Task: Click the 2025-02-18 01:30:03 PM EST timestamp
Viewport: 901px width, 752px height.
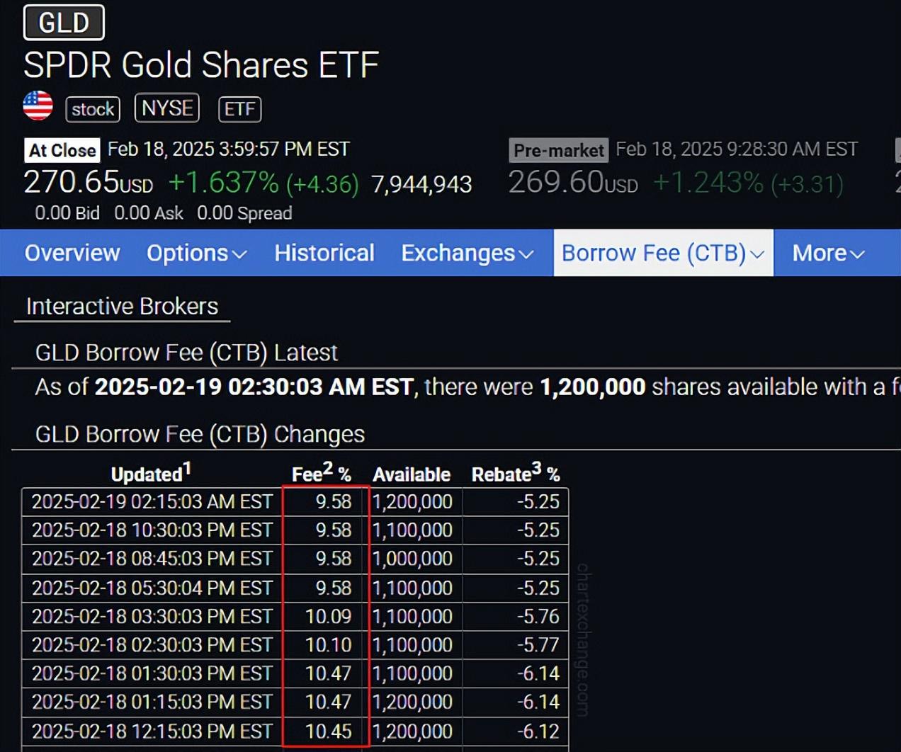Action: pyautogui.click(x=152, y=673)
